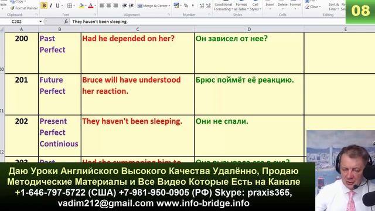This screenshot has width=375, height=211.
Task: Click the Decrease Decimal icon
Action: (x=209, y=5)
